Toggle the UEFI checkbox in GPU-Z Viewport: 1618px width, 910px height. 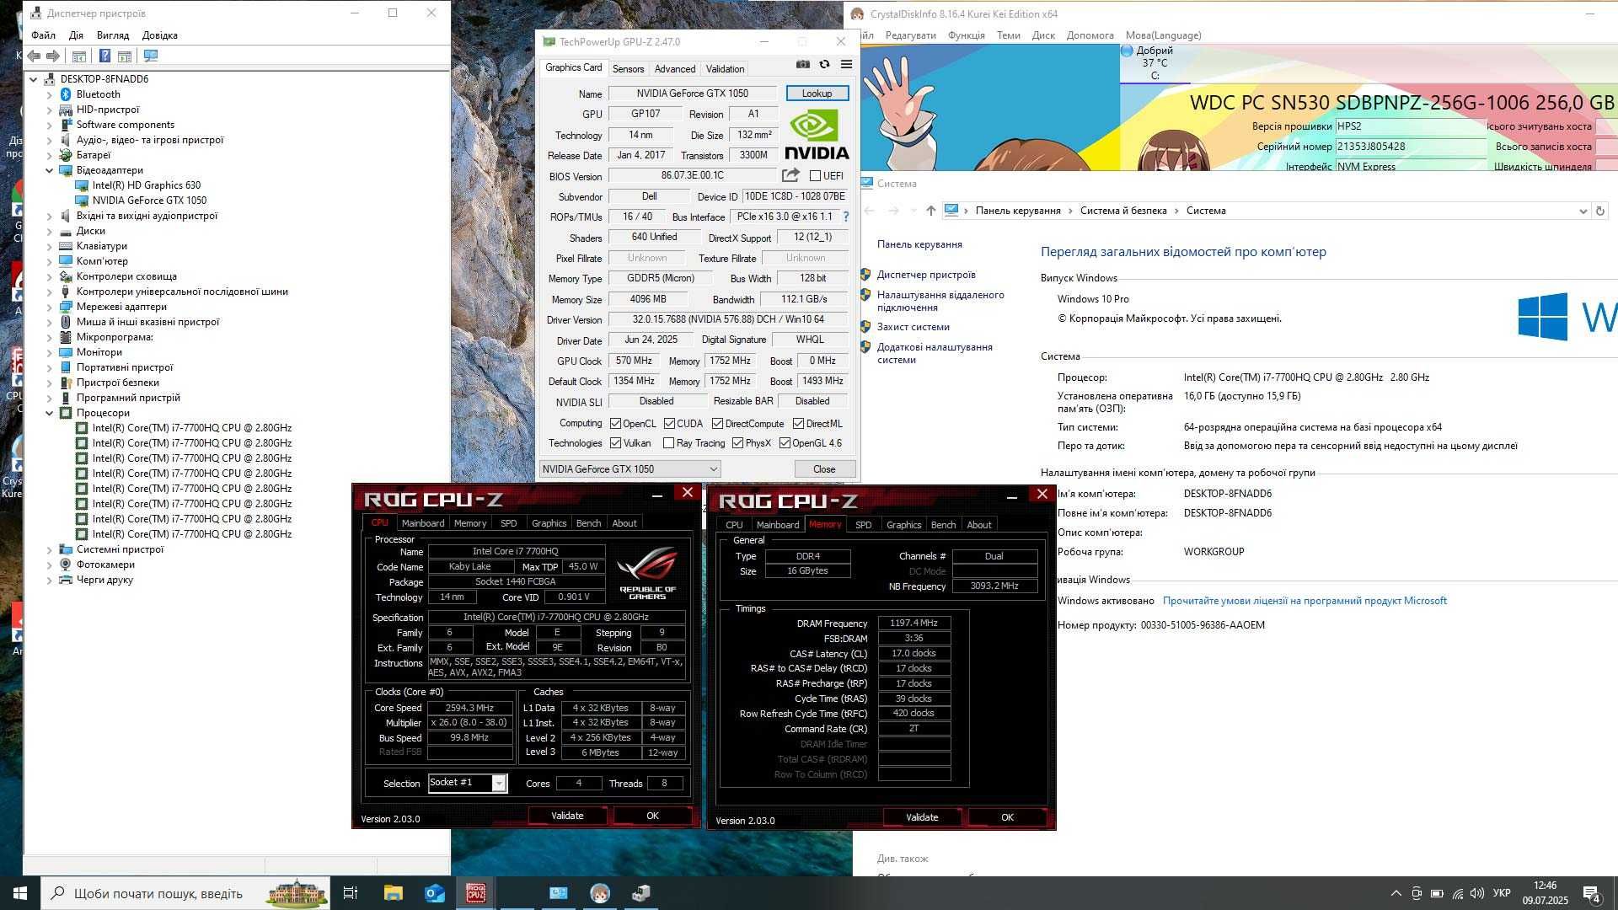(815, 176)
